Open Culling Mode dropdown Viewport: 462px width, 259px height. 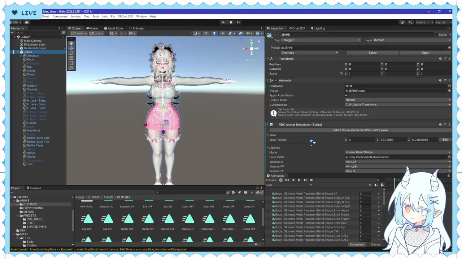click(x=398, y=105)
